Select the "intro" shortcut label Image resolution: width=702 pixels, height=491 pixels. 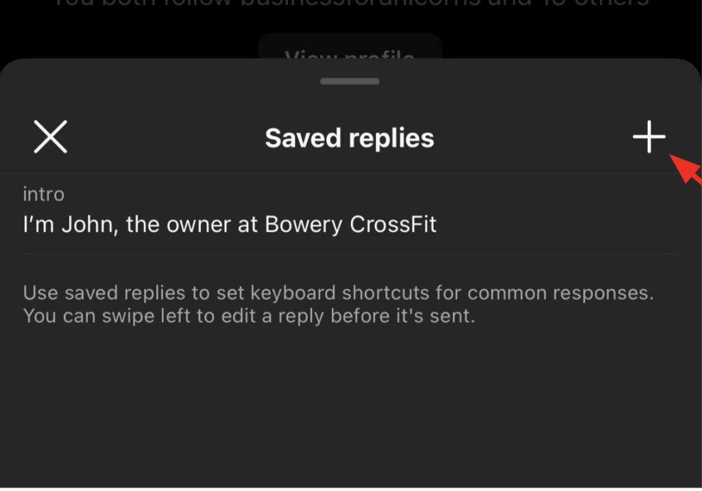(x=44, y=195)
